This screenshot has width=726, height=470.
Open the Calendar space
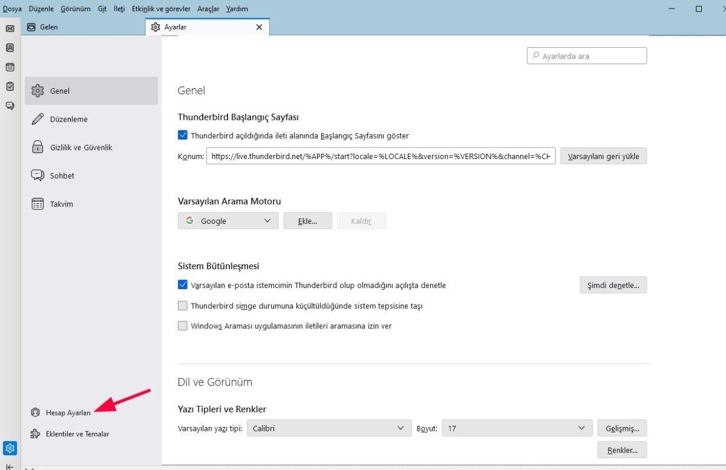point(10,67)
